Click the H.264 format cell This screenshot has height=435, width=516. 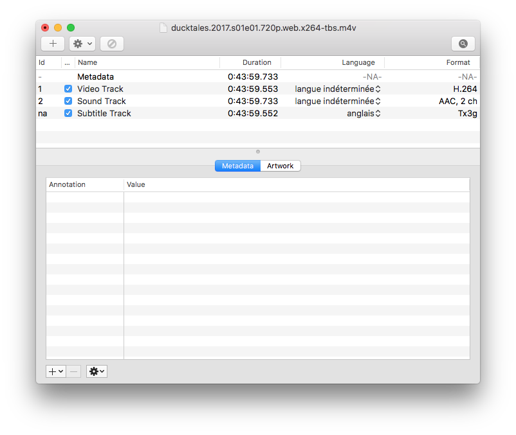tap(465, 89)
